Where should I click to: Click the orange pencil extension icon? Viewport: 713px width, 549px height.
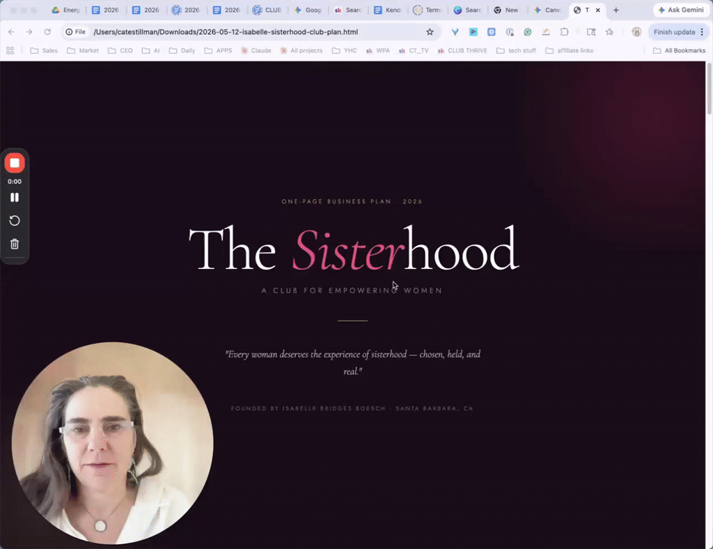(546, 32)
